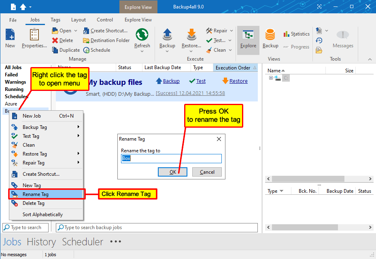Choose New Job in the context menu
This screenshot has width=376, height=259.
click(x=47, y=116)
